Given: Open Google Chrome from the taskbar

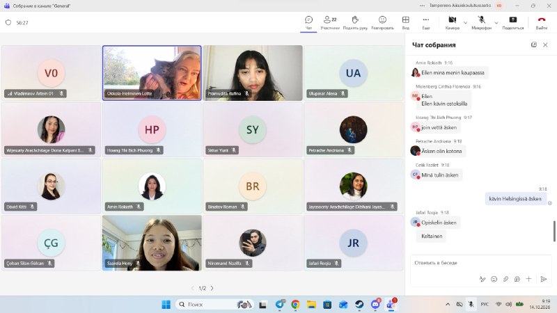Looking at the screenshot, I should [295, 304].
